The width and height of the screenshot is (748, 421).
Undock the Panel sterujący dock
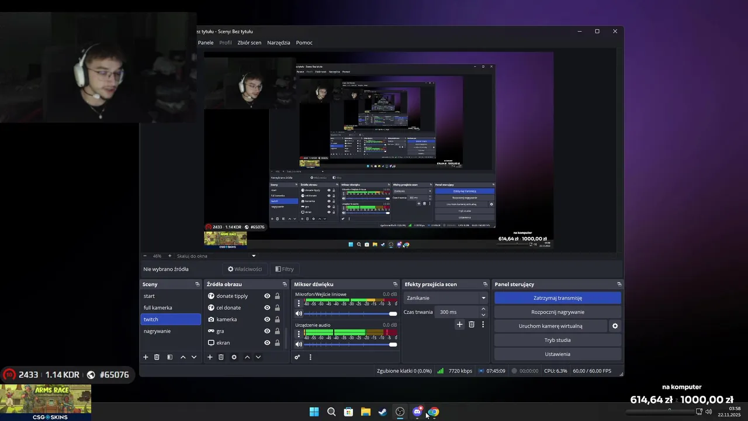(619, 284)
